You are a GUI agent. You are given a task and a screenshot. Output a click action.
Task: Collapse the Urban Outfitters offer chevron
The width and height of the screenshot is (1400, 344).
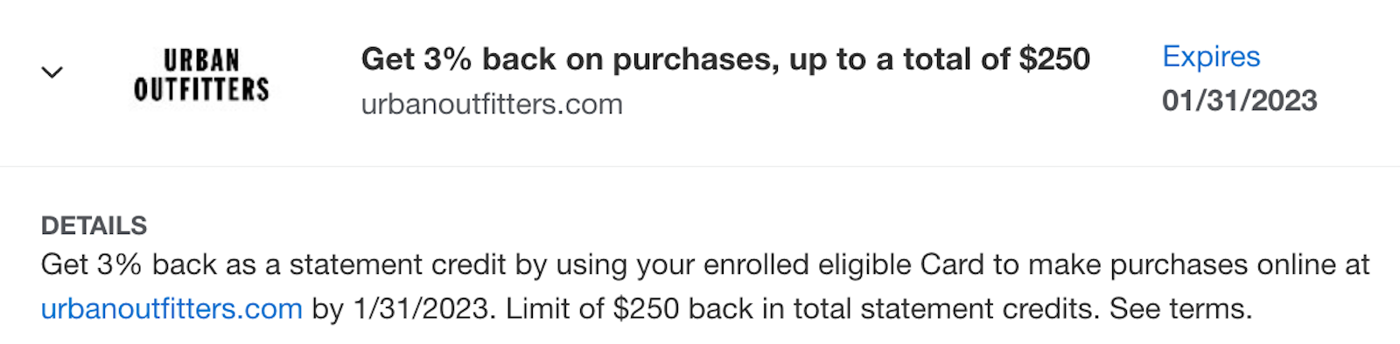pos(52,72)
